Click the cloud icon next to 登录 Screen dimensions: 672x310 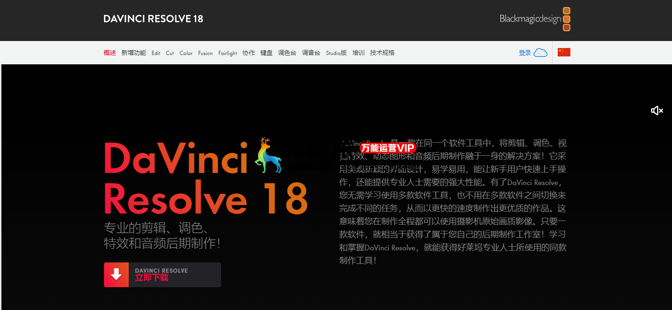tap(540, 52)
